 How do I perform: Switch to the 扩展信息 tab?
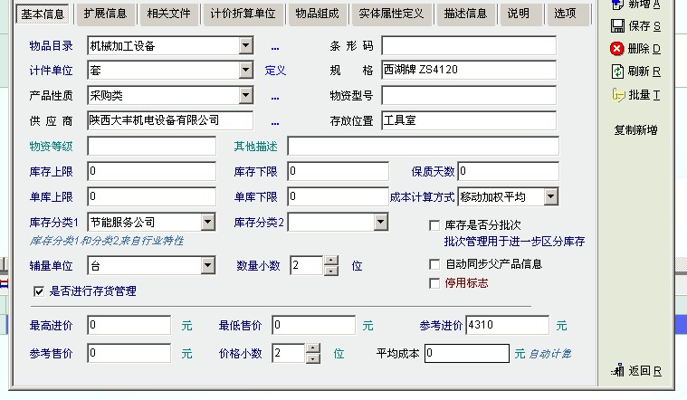pos(106,14)
